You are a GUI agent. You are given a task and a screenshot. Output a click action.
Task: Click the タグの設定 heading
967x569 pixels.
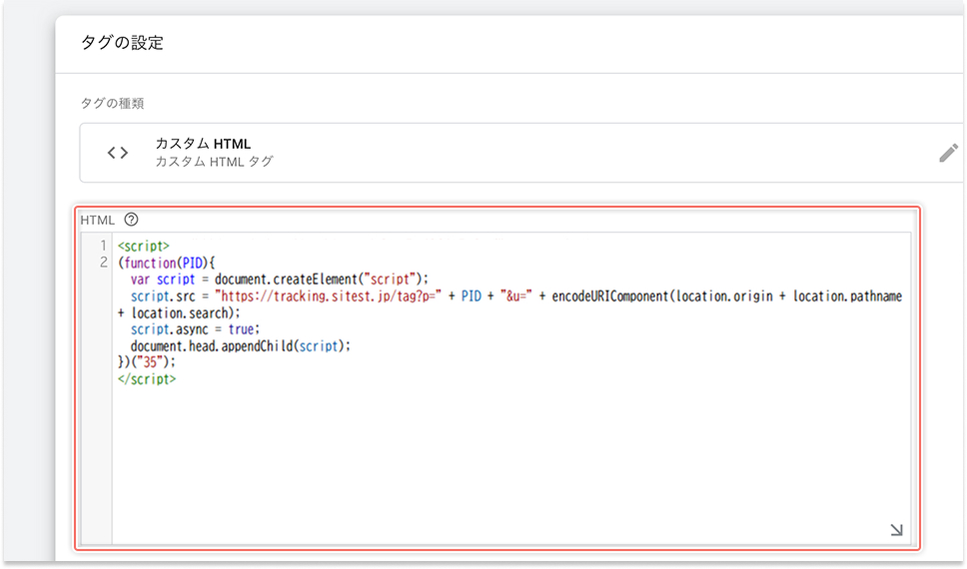(x=122, y=43)
